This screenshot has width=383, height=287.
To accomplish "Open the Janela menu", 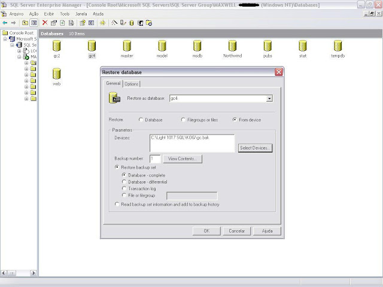I will pyautogui.click(x=81, y=14).
